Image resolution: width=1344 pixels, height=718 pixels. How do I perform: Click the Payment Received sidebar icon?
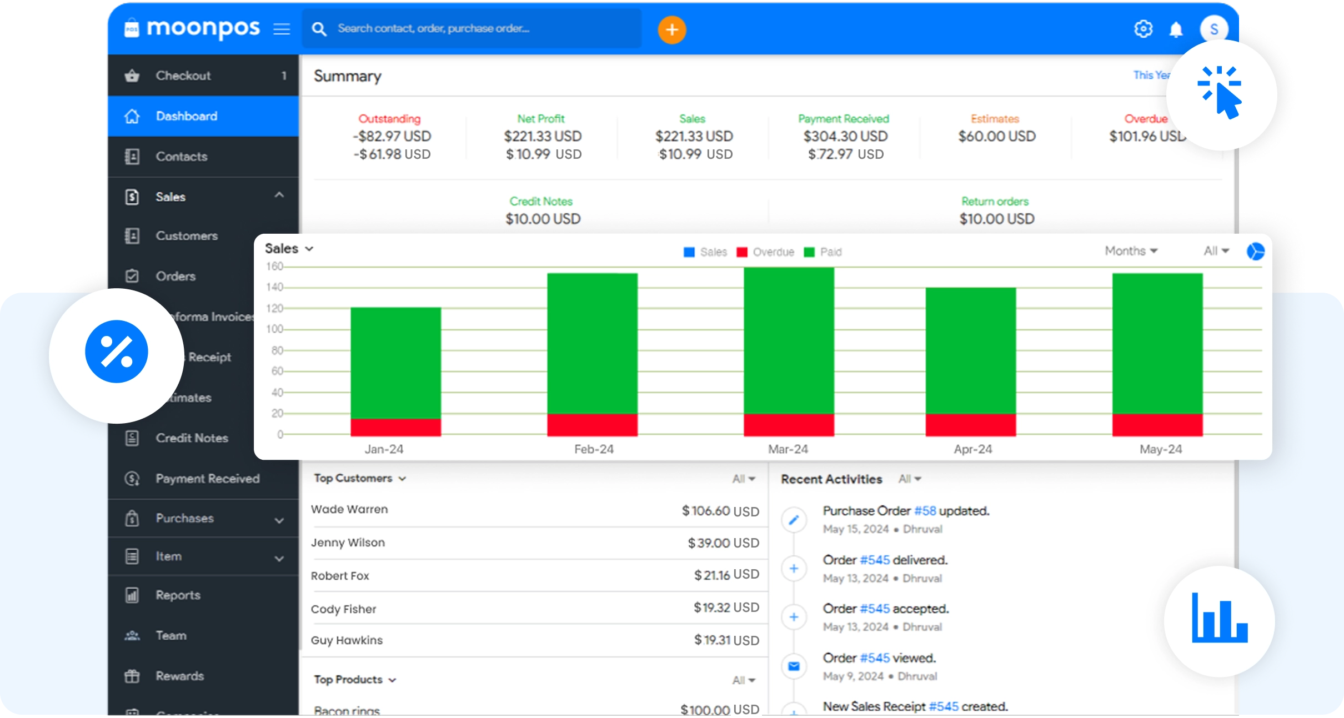tap(132, 478)
